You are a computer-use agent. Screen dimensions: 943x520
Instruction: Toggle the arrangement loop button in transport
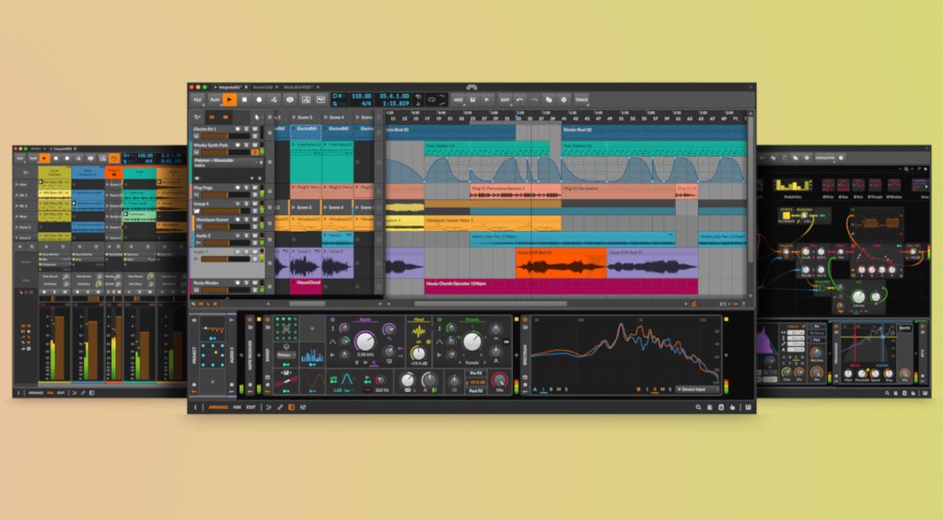[431, 99]
